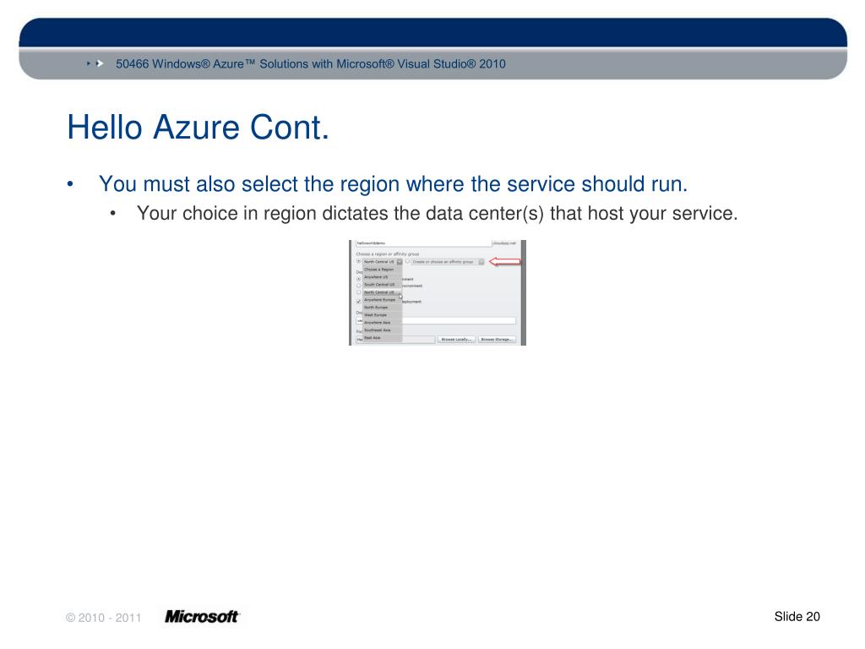Select the region radio button beside North Central US

pos(358,261)
